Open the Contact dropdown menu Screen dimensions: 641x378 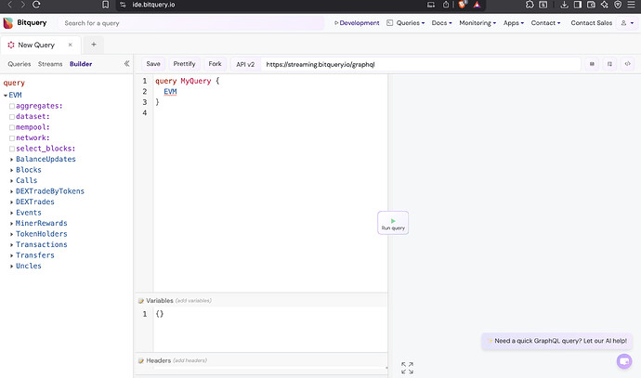(x=545, y=23)
